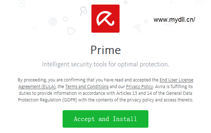Click the www.mydll.cn watermark text

174,20
